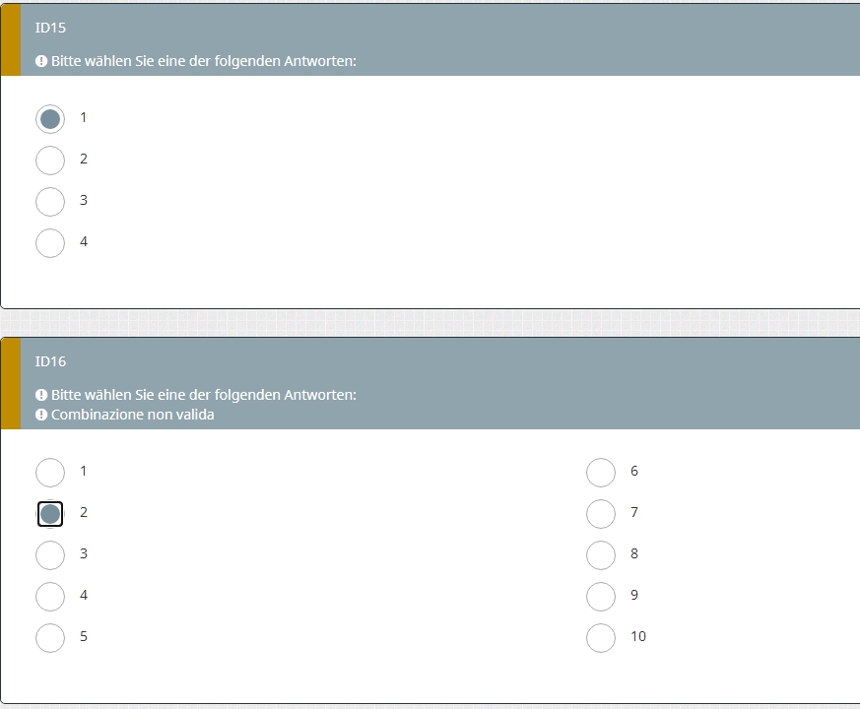Select option 6 in ID16
Screen dimensions: 860x709
(x=601, y=472)
